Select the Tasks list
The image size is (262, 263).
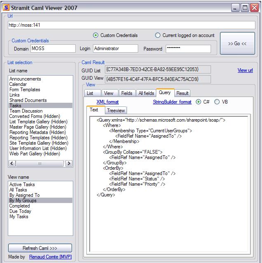(x=40, y=106)
